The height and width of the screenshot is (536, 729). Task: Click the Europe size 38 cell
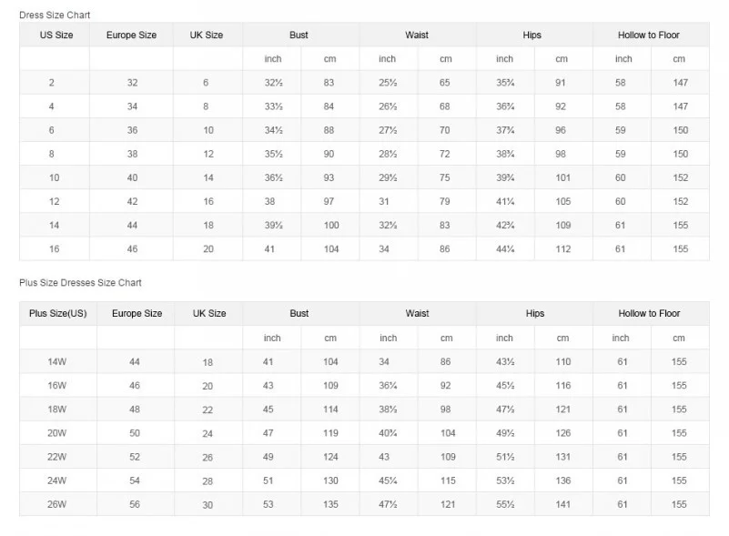132,155
